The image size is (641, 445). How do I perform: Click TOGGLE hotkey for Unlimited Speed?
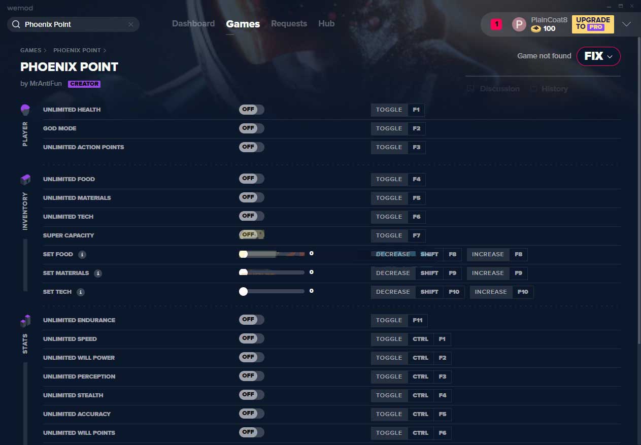coord(389,339)
